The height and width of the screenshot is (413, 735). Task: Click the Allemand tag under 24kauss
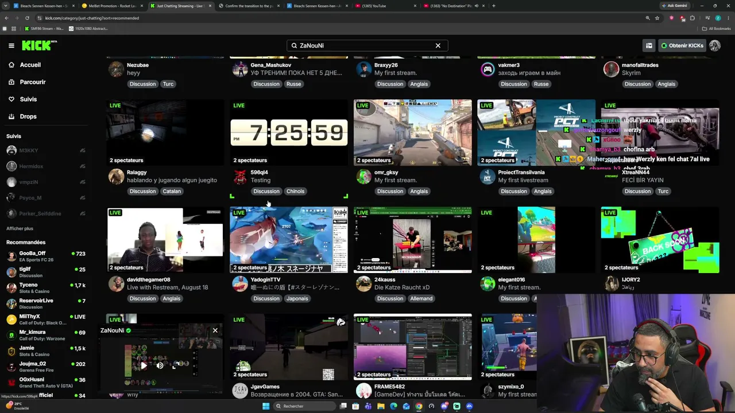click(x=421, y=298)
